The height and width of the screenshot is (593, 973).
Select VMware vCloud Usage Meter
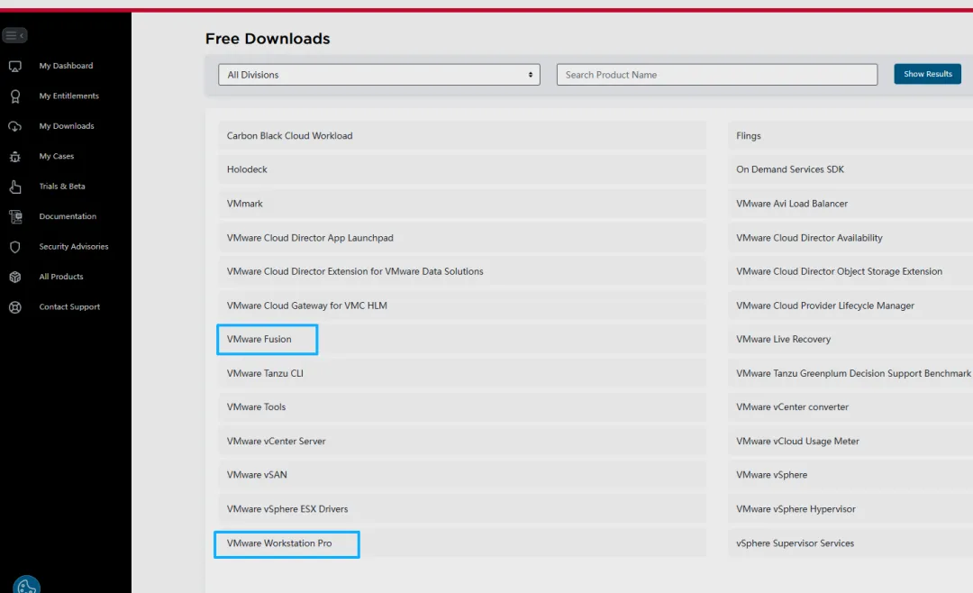pos(850,441)
